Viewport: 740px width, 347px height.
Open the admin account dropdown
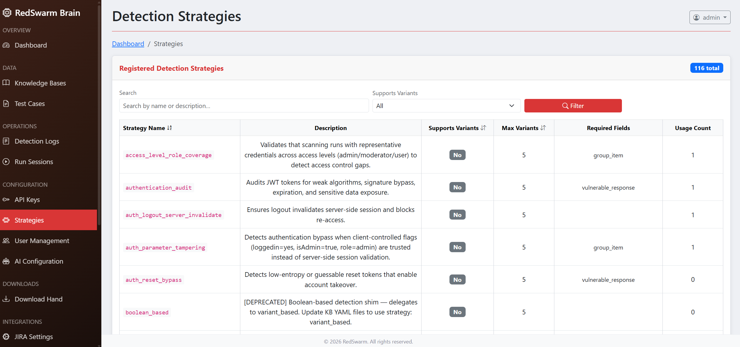710,17
